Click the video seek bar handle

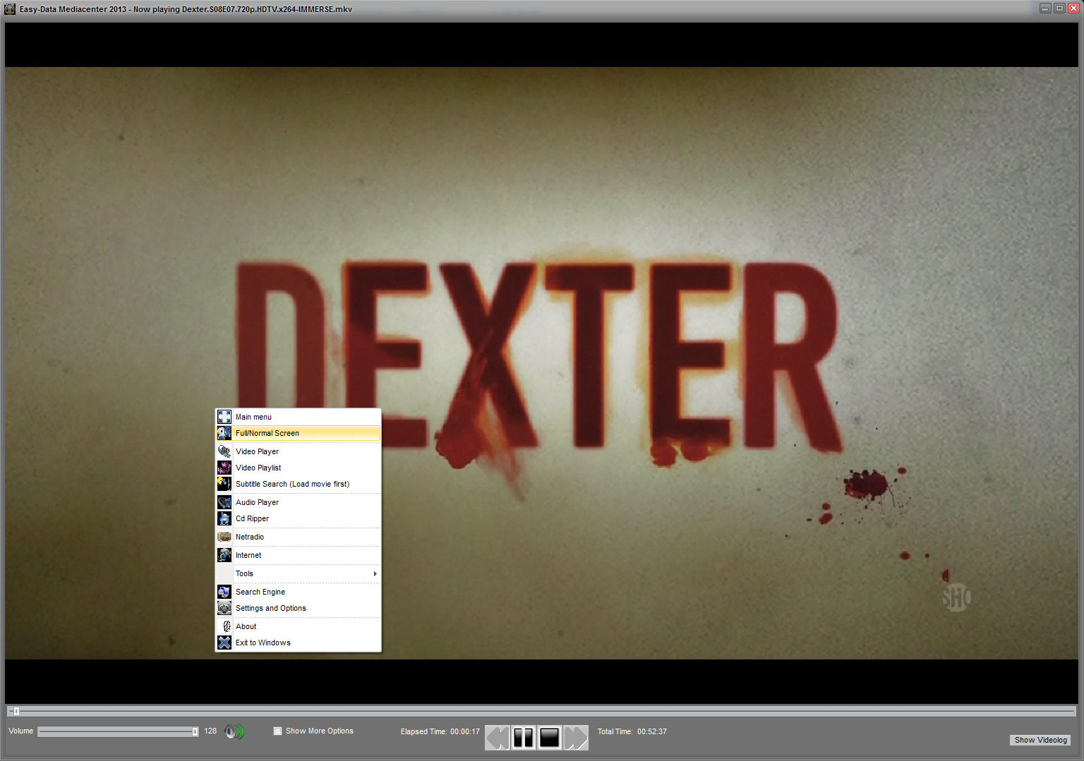16,711
